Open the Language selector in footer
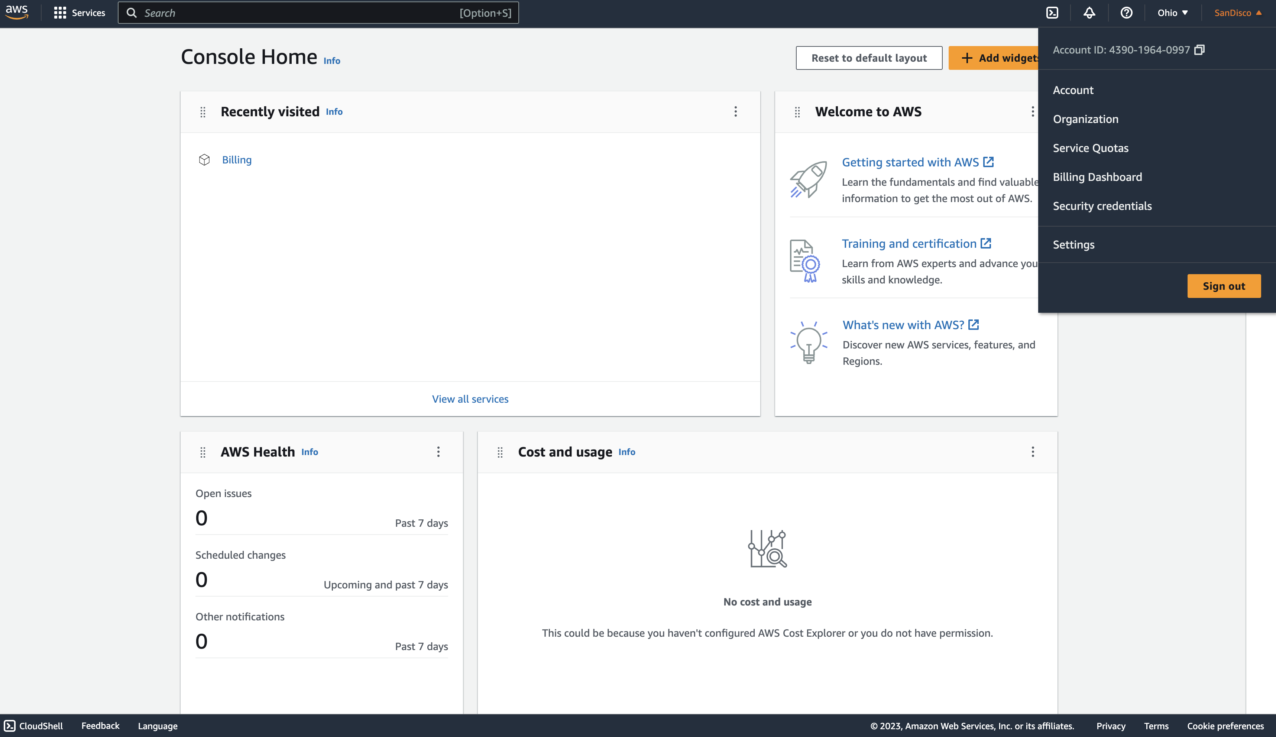 [158, 726]
